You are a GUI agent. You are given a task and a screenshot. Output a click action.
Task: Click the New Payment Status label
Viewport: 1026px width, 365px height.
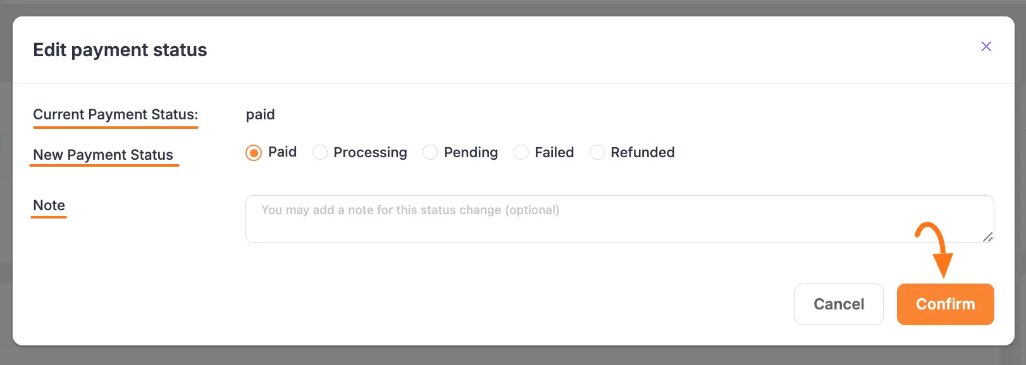click(104, 155)
